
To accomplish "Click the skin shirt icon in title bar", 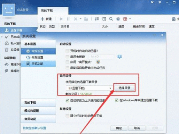I will tap(152, 2).
